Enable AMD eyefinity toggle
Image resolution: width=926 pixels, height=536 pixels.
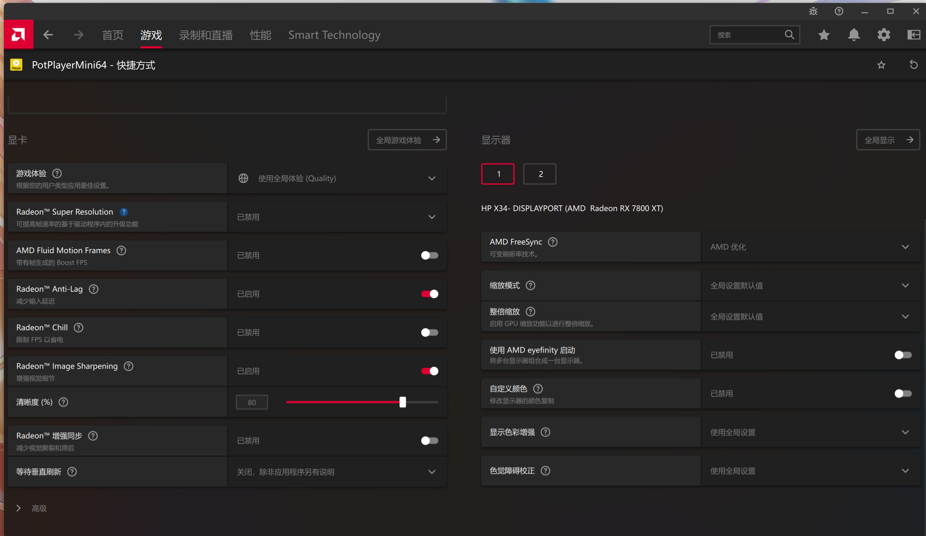coord(903,355)
